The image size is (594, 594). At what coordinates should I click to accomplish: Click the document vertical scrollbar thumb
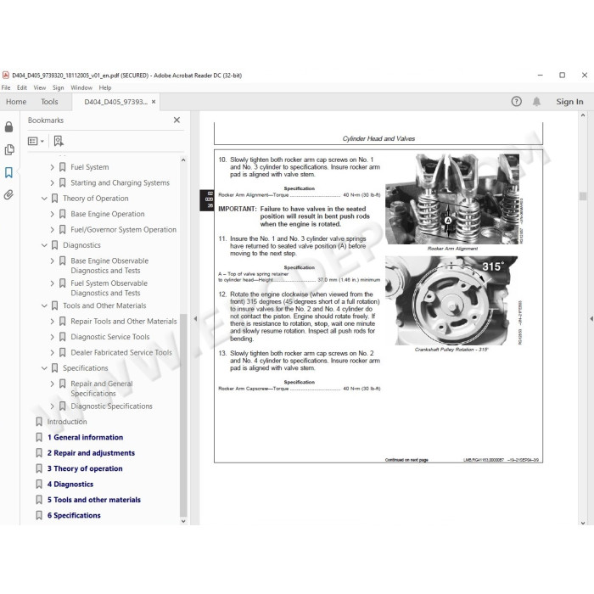[583, 196]
